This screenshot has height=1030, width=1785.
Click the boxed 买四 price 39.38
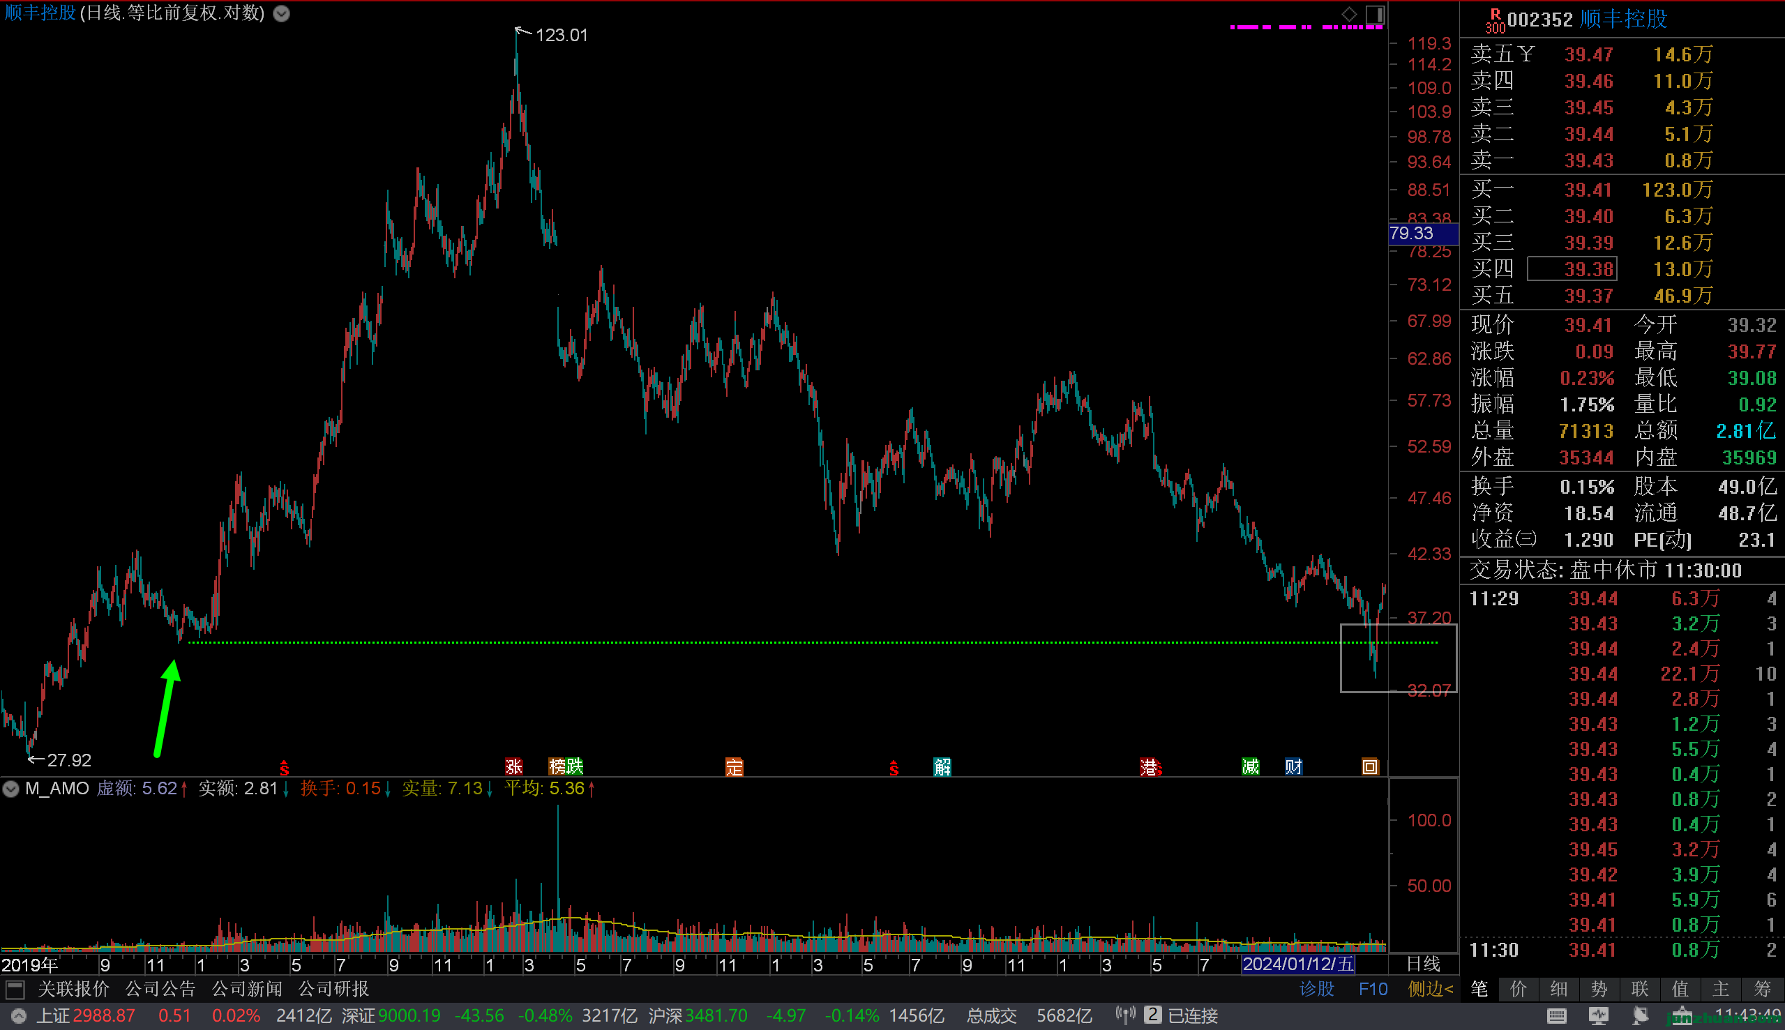point(1572,268)
